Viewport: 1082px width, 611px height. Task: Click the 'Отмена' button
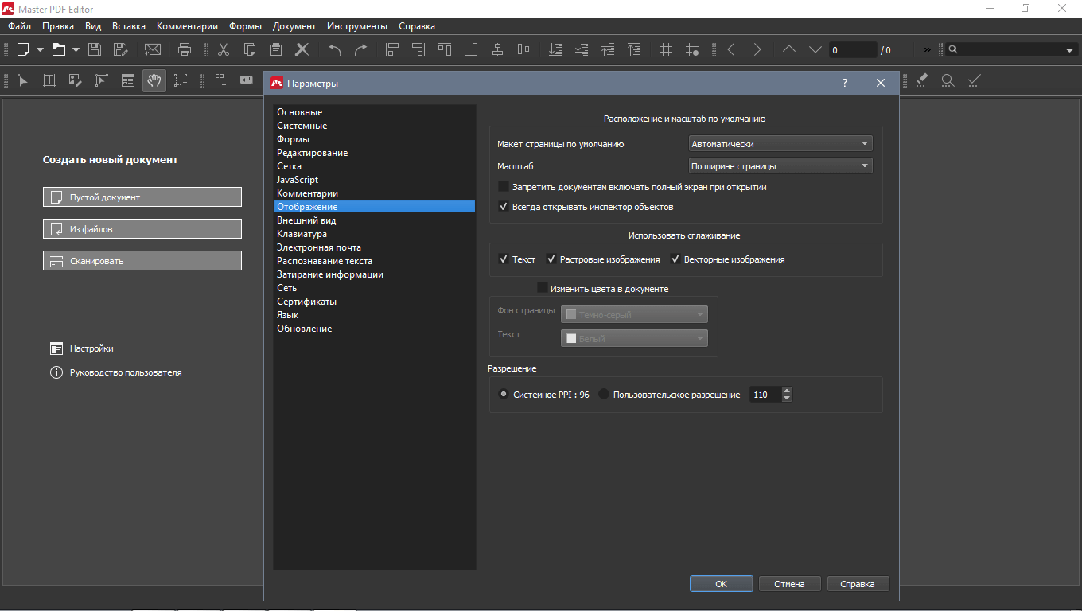pos(789,584)
